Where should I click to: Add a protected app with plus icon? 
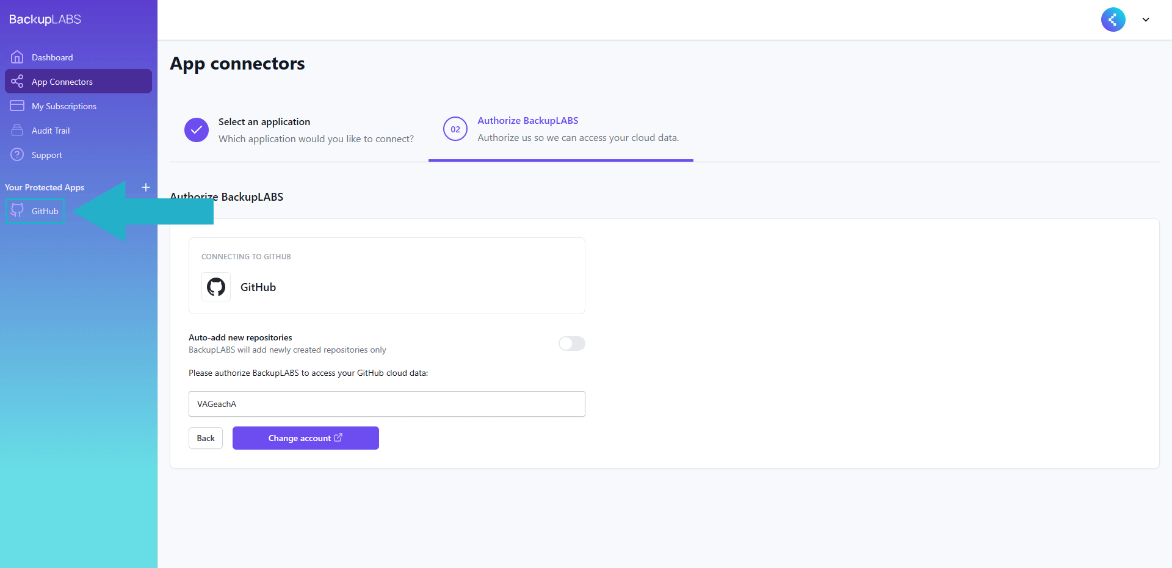pos(146,187)
